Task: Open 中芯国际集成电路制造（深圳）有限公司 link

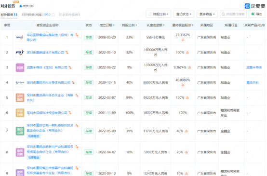Action: (x=50, y=37)
